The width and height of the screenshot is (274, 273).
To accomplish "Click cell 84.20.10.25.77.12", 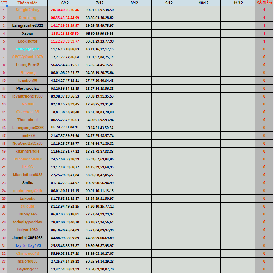I will click(x=100, y=206).
